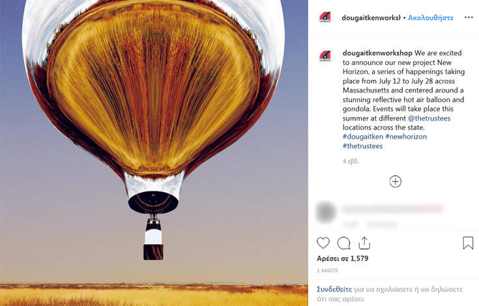Click the Συνδεθείτε login link
Viewport: 479px width, 306px height.
(334, 289)
